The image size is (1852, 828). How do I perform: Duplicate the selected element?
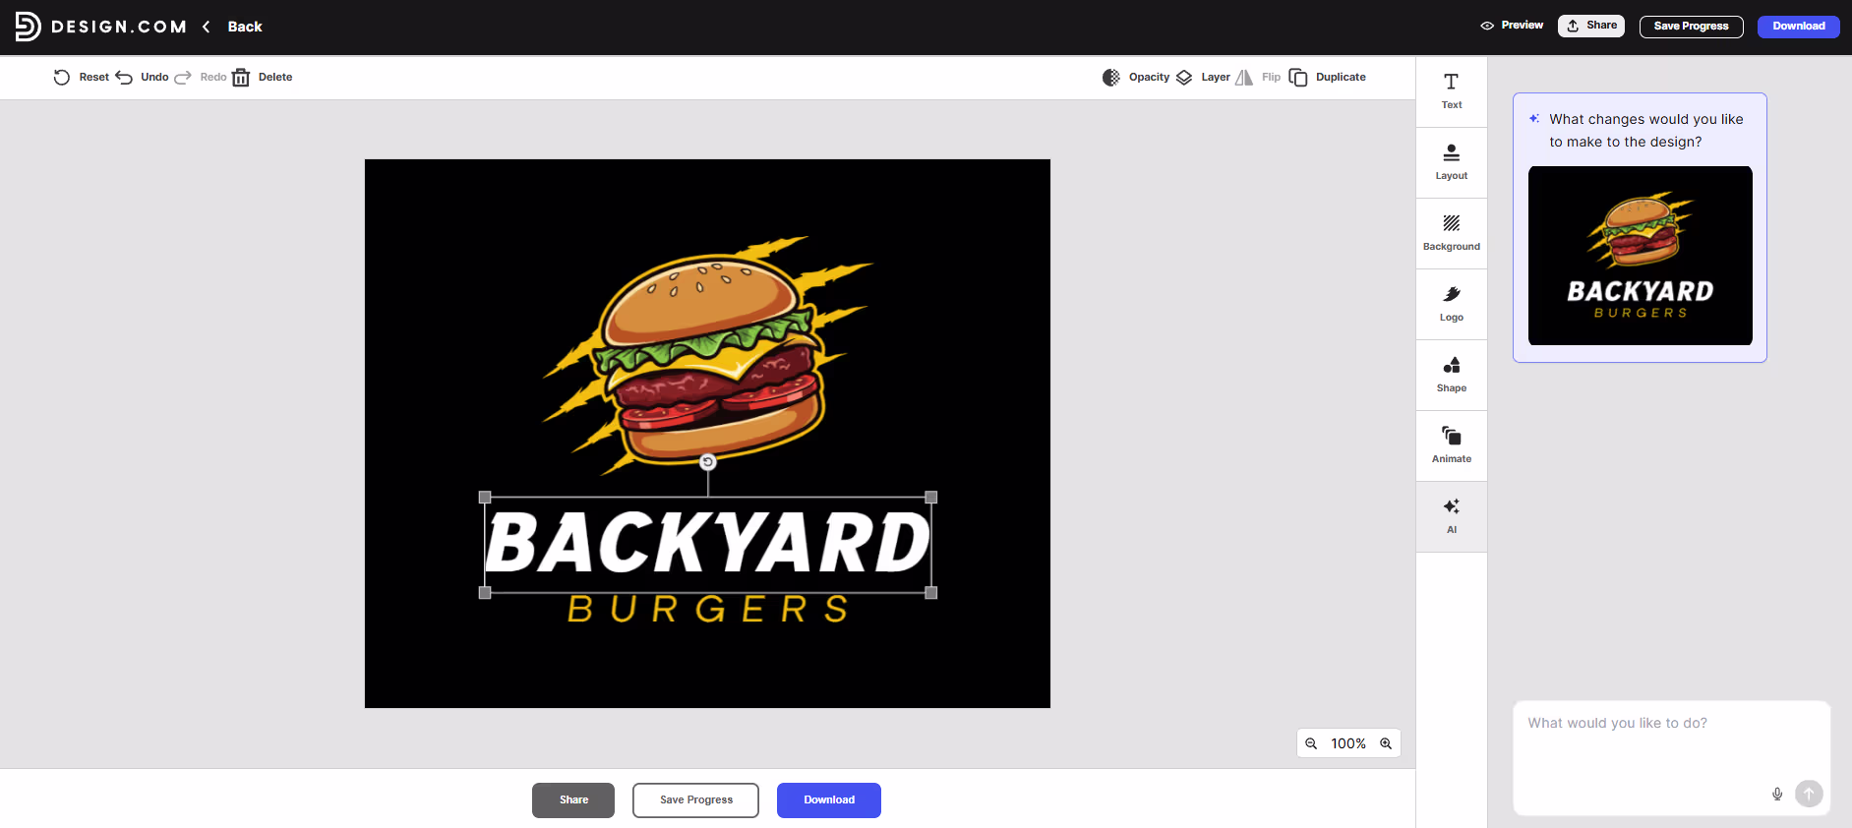(x=1327, y=77)
